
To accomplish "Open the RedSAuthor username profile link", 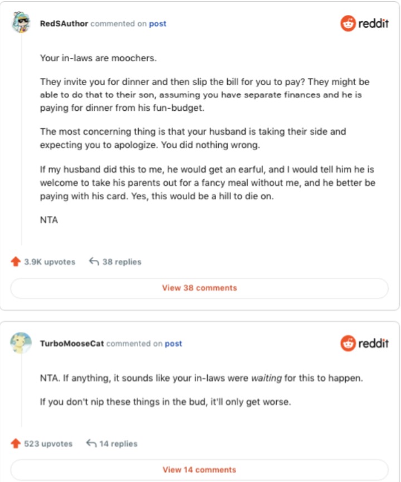I will point(64,24).
